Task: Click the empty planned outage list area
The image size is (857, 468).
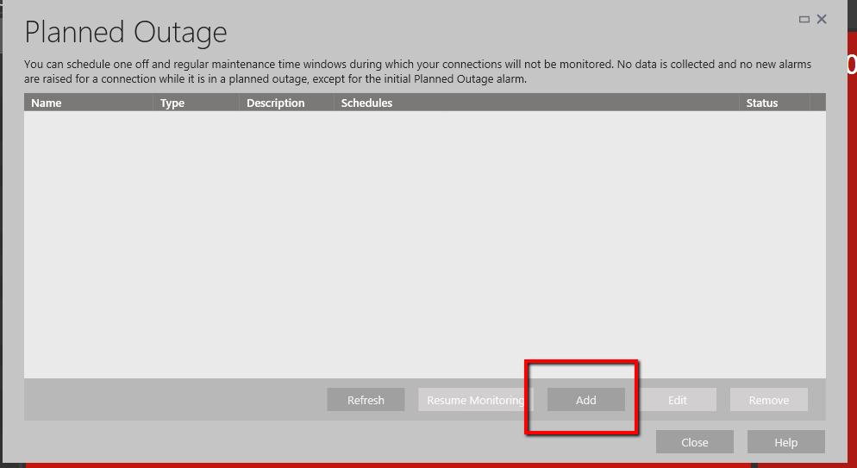Action: pyautogui.click(x=422, y=241)
